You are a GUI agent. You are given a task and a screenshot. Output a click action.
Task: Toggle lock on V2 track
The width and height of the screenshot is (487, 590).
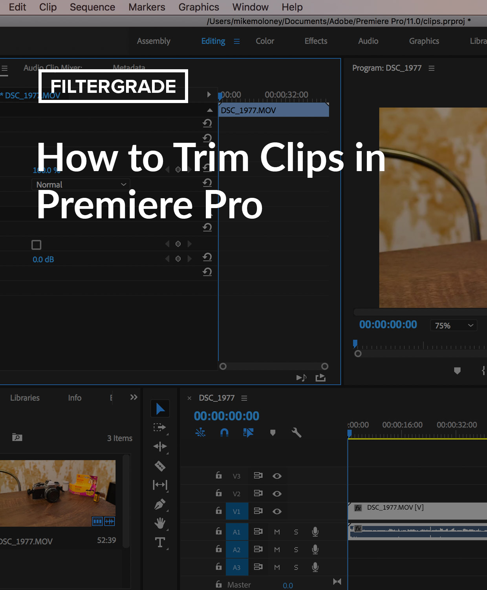219,493
